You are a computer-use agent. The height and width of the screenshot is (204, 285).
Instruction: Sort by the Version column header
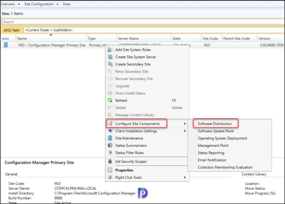[x=271, y=38]
